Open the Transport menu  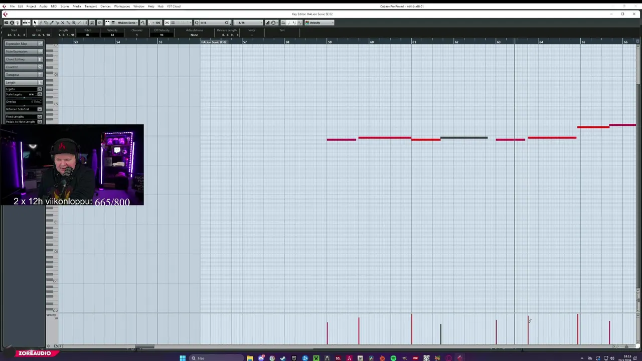tap(91, 6)
